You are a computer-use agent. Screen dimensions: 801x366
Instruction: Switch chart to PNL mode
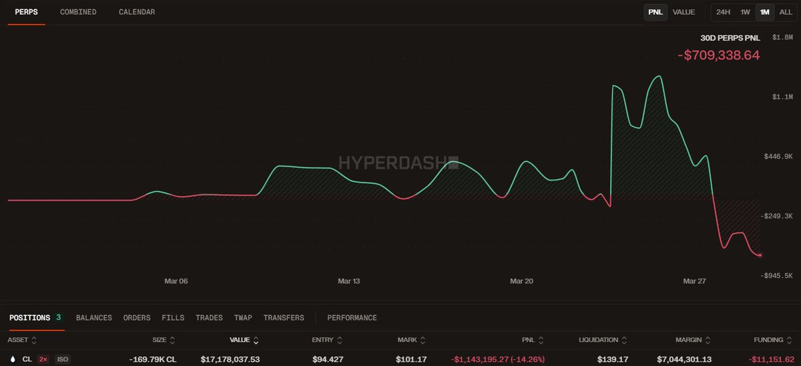pos(655,12)
